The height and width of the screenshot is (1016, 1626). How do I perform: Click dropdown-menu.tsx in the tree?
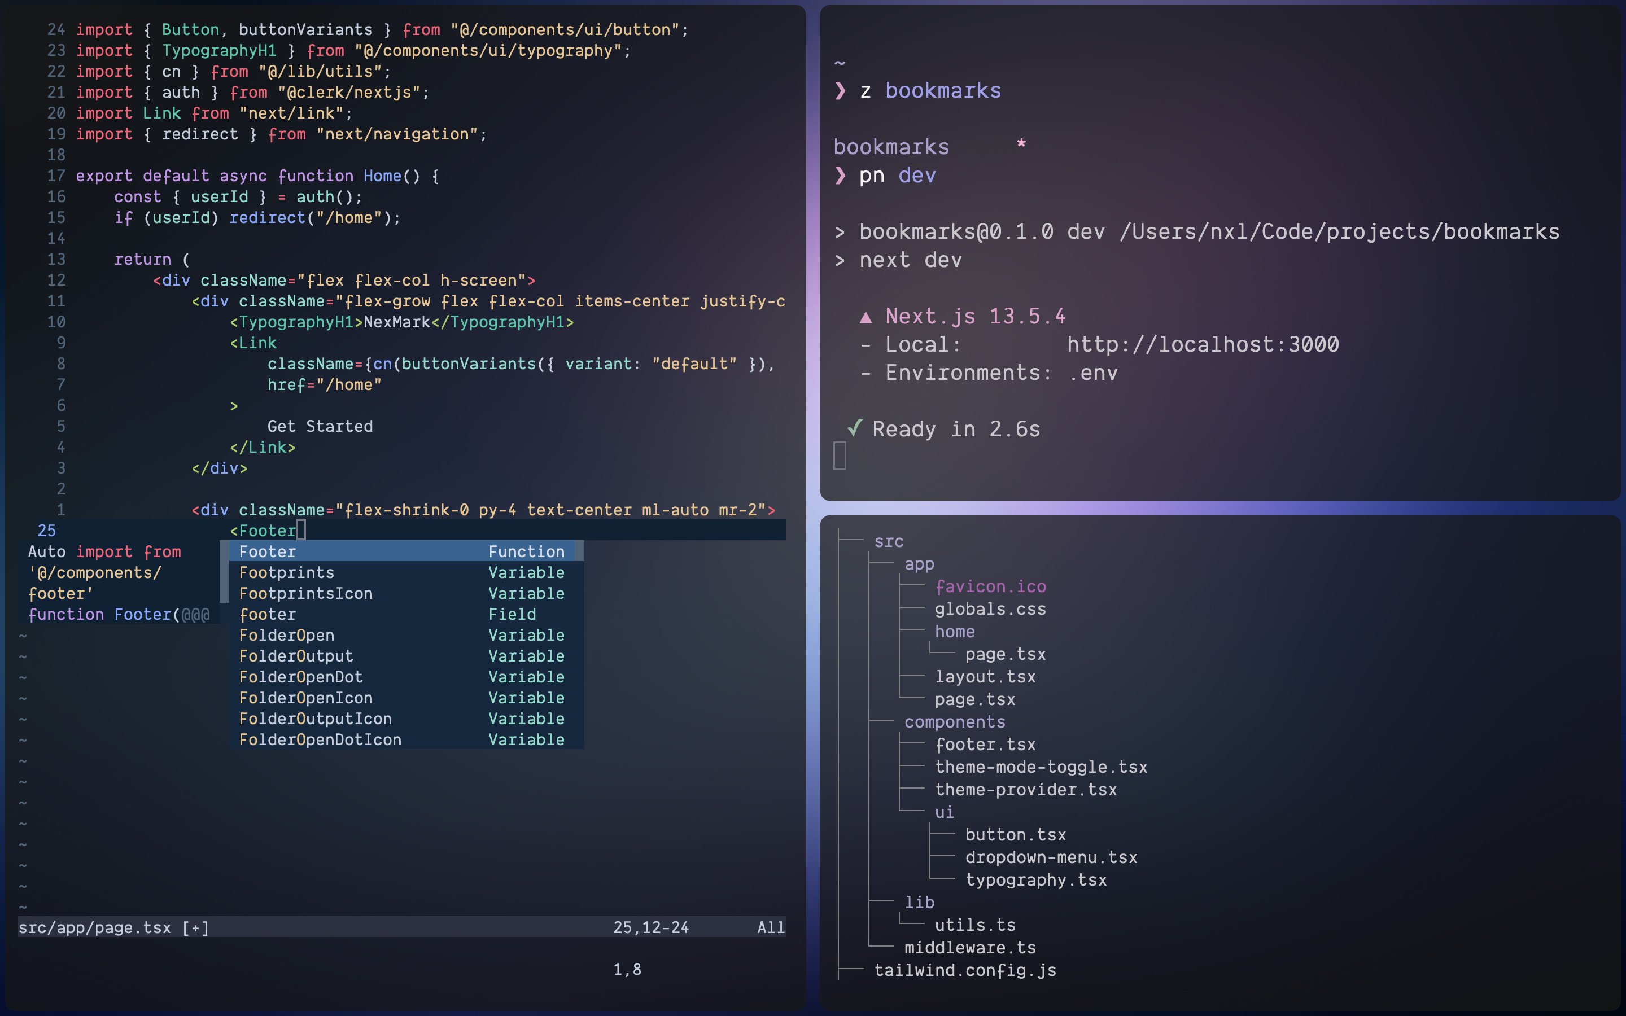pyautogui.click(x=1051, y=857)
